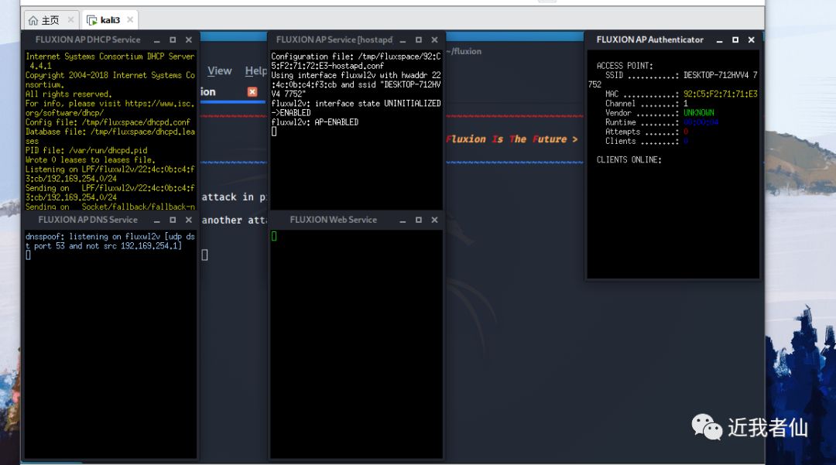The height and width of the screenshot is (465, 836).
Task: Close the FLUXION Web Service window
Action: point(434,220)
